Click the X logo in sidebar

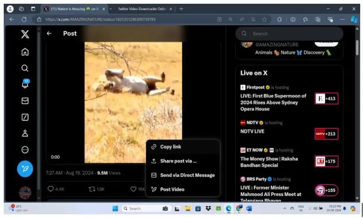tap(25, 34)
